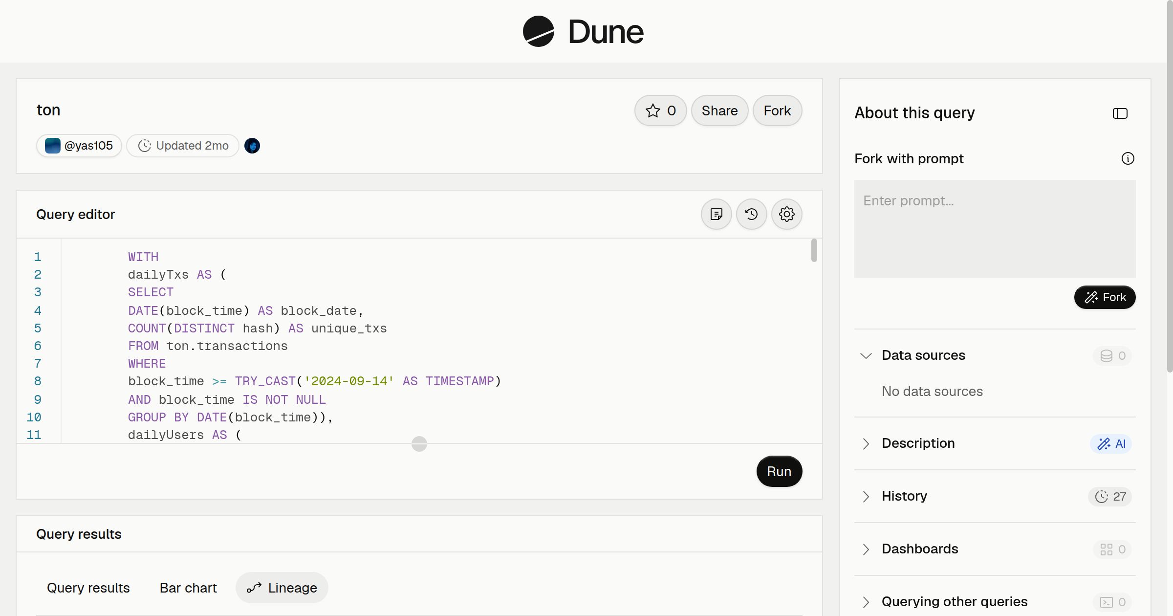1173x616 pixels.
Task: Click the query editor vertical scrollbar
Action: pyautogui.click(x=814, y=250)
